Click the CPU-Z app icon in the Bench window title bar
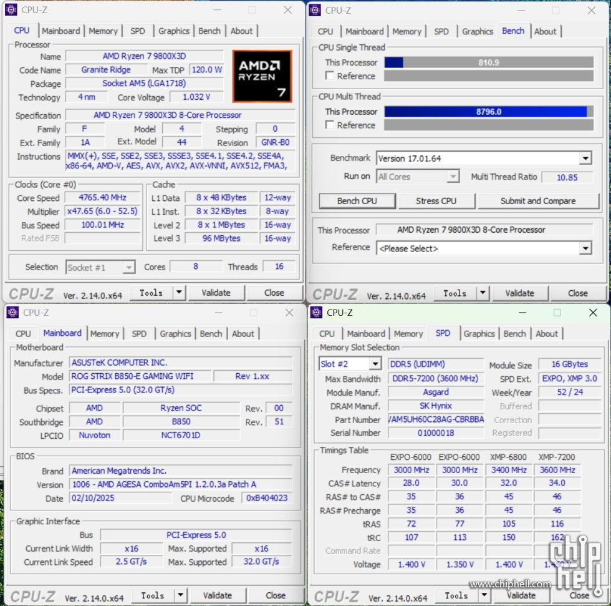Image resolution: width=611 pixels, height=606 pixels. (x=314, y=10)
